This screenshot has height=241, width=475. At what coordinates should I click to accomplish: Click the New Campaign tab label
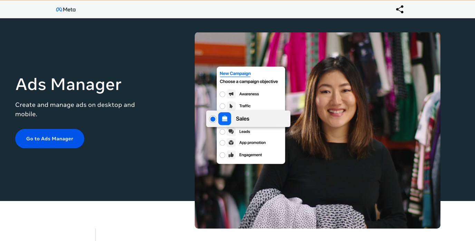click(x=235, y=73)
